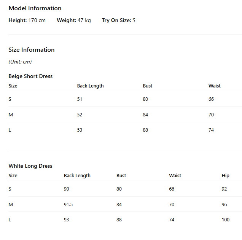Click the Try On Size S label
242x240 pixels.
click(x=119, y=21)
